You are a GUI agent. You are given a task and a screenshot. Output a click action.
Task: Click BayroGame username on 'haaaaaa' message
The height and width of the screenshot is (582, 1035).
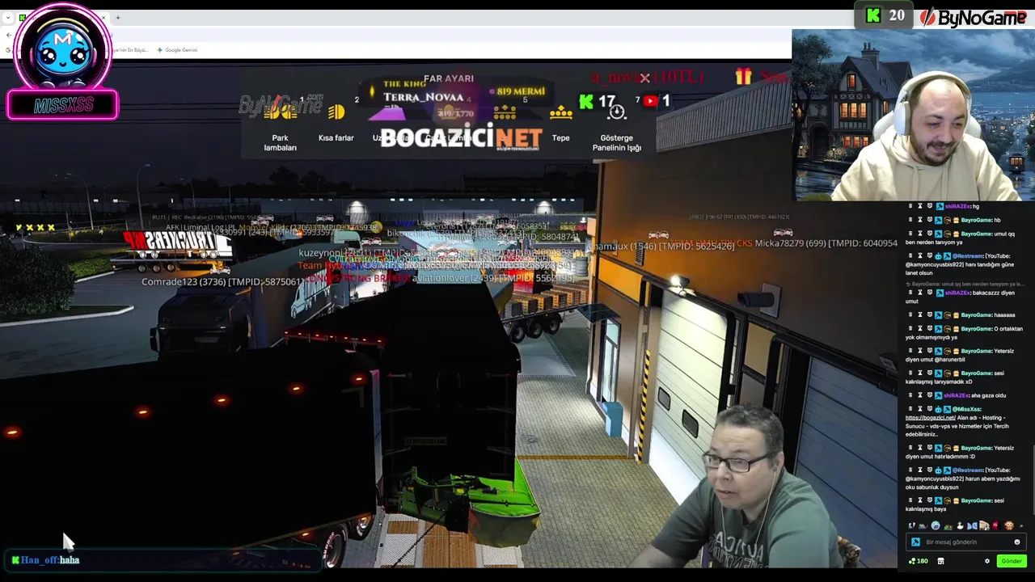click(977, 315)
